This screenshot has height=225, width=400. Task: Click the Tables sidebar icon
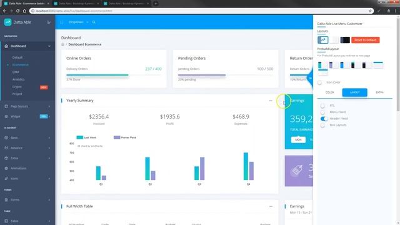coord(6,221)
